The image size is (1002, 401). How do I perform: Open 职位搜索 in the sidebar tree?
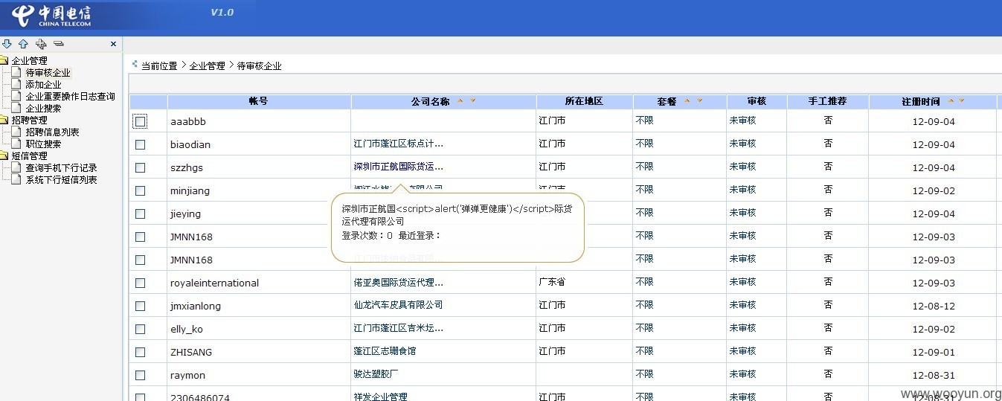tap(43, 144)
